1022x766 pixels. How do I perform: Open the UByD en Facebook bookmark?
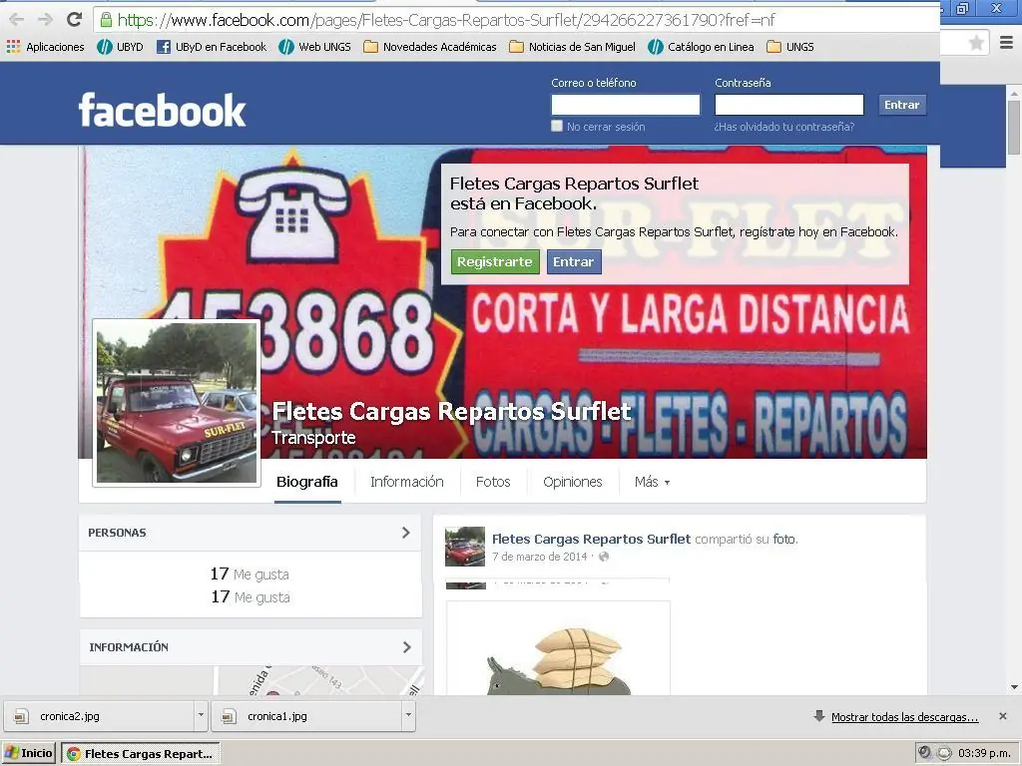click(x=212, y=47)
